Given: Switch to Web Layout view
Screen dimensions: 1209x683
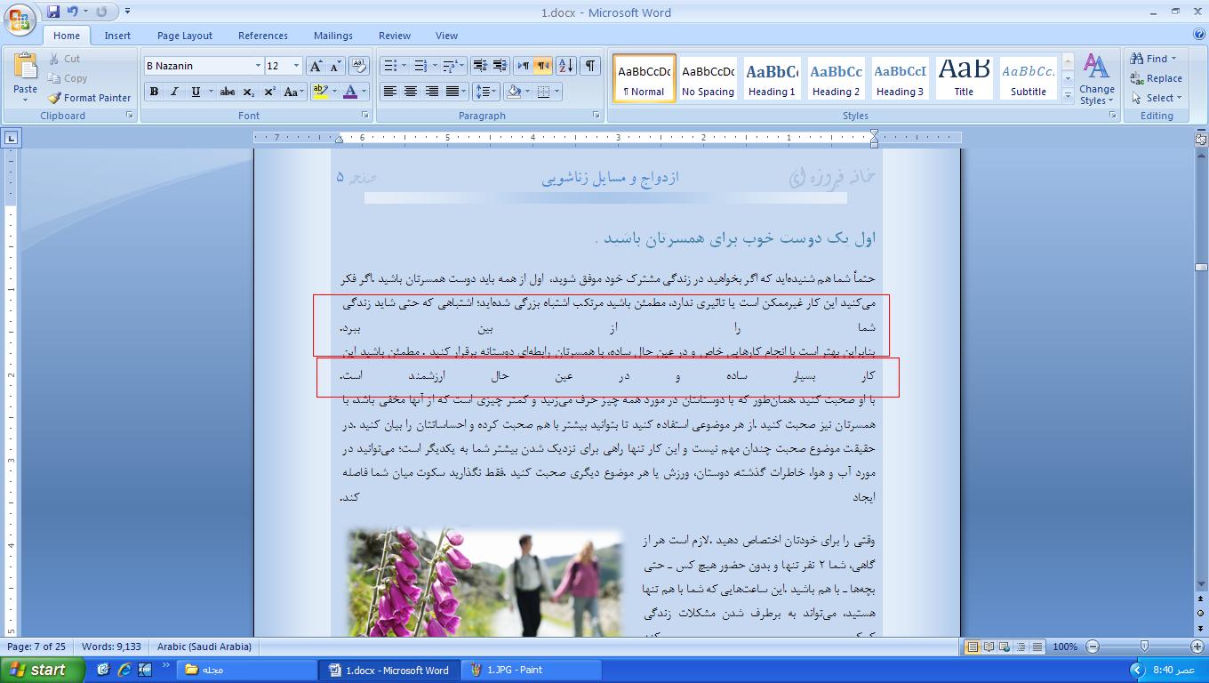Looking at the screenshot, I should 1005,647.
